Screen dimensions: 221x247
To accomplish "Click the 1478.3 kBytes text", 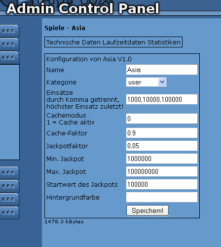I will click(x=64, y=222).
